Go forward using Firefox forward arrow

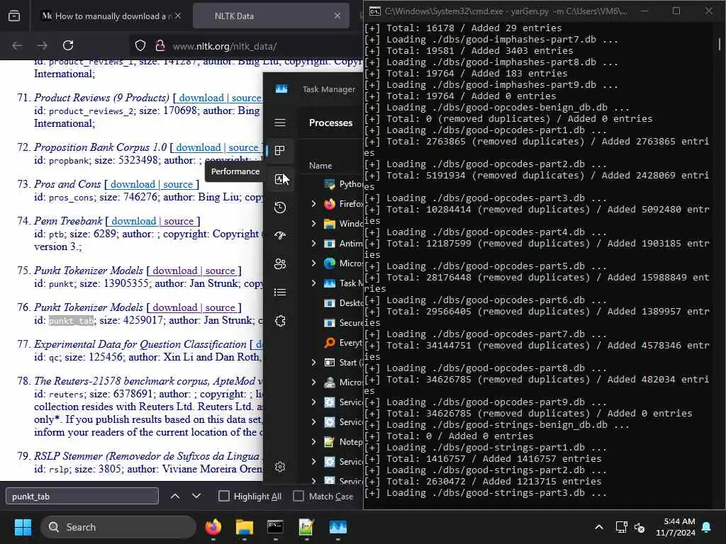42,45
